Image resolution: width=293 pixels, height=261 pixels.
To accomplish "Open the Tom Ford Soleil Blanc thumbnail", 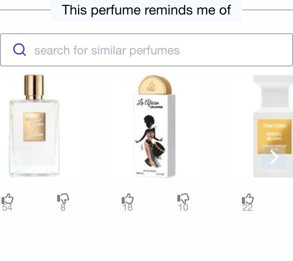I will coord(273,126).
